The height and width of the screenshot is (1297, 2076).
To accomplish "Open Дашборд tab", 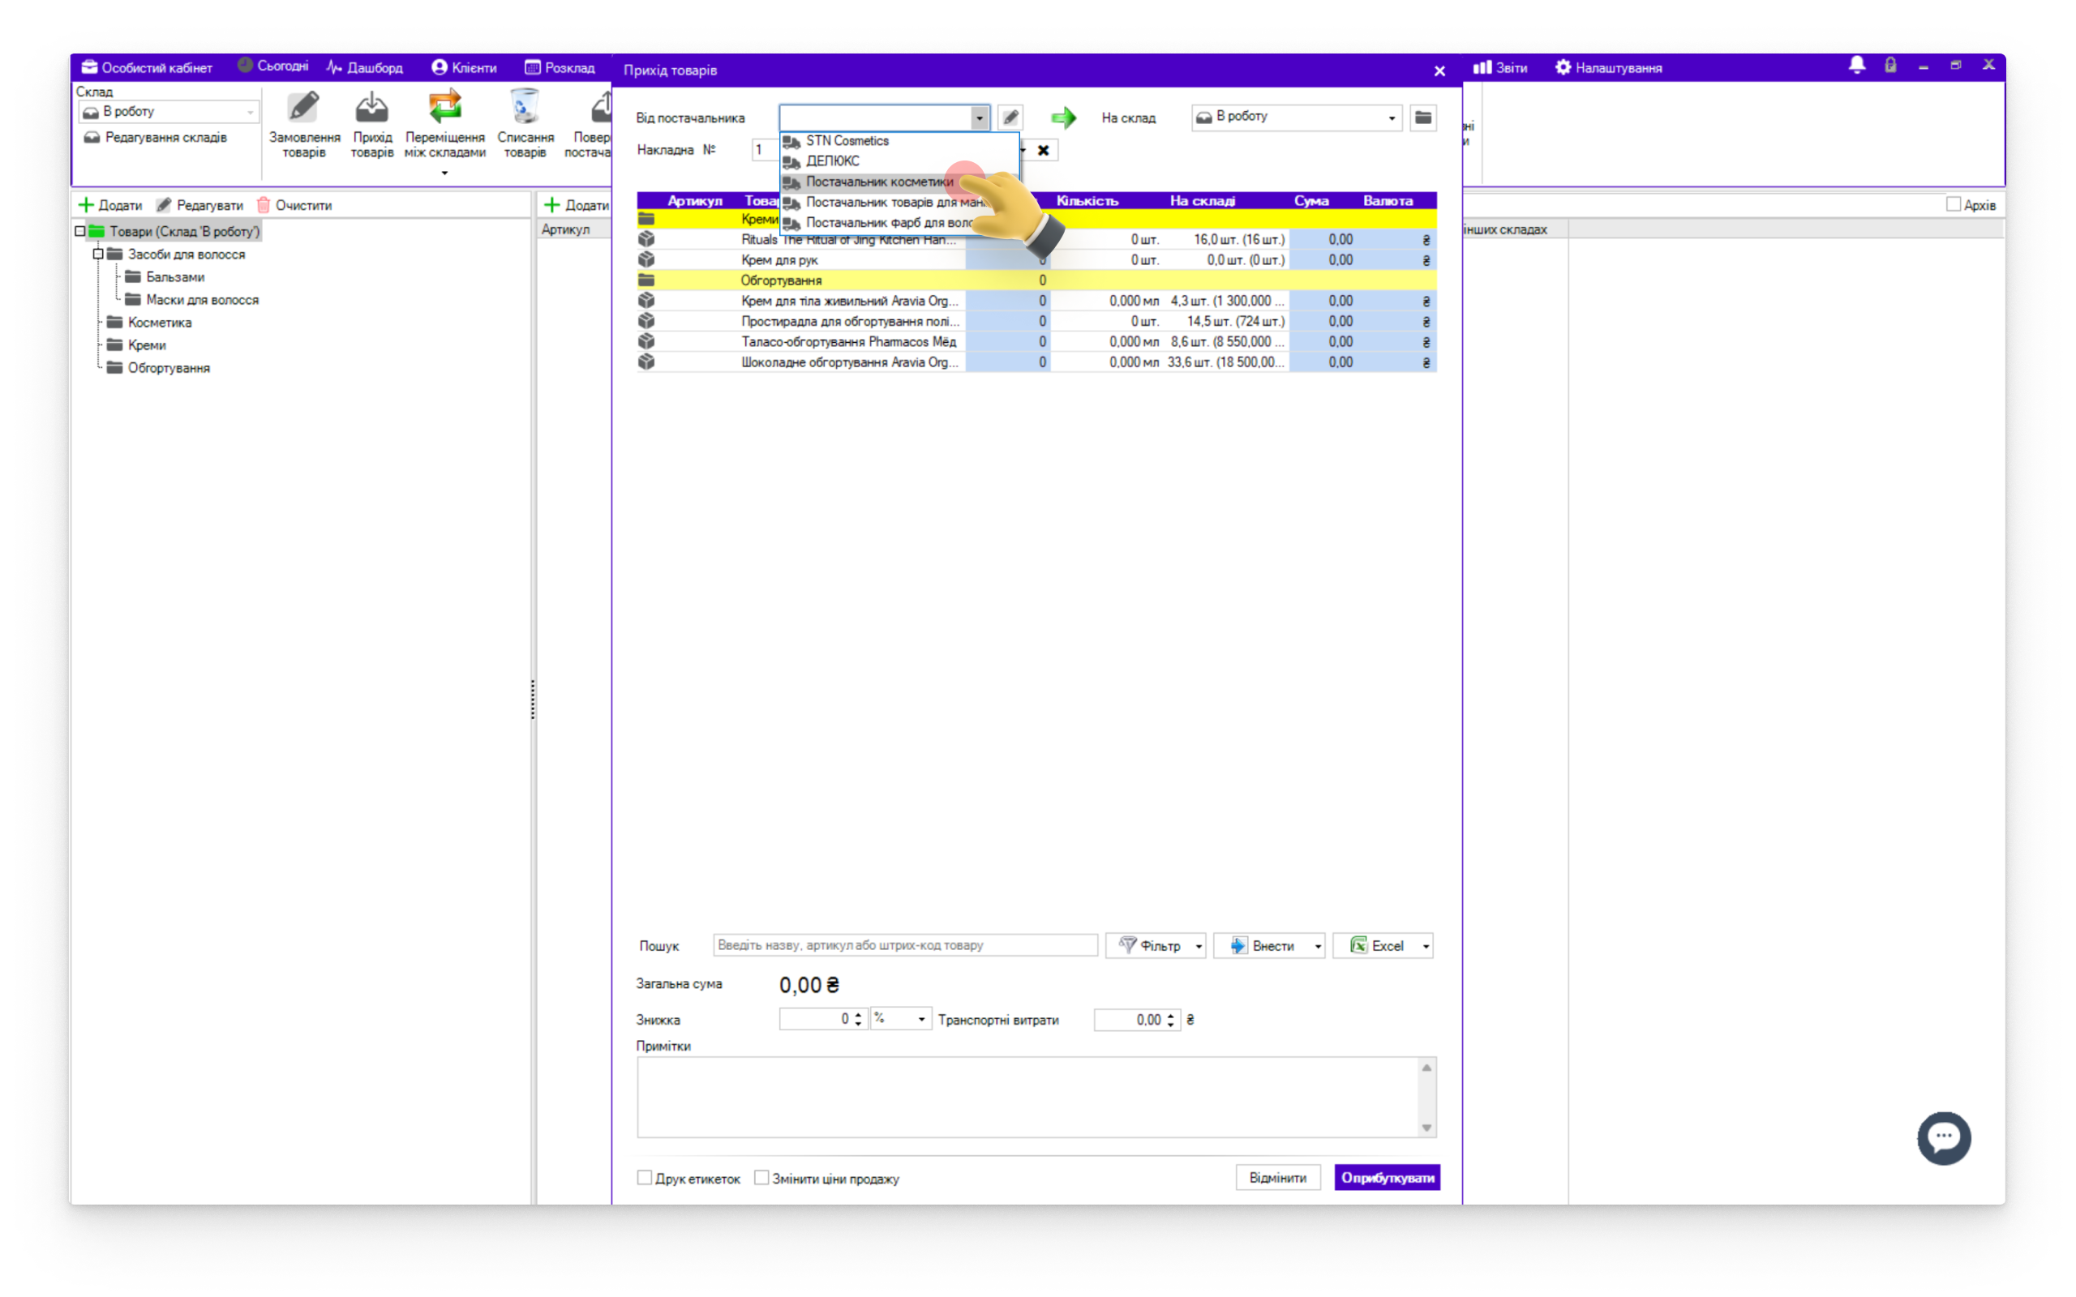I will click(x=365, y=68).
